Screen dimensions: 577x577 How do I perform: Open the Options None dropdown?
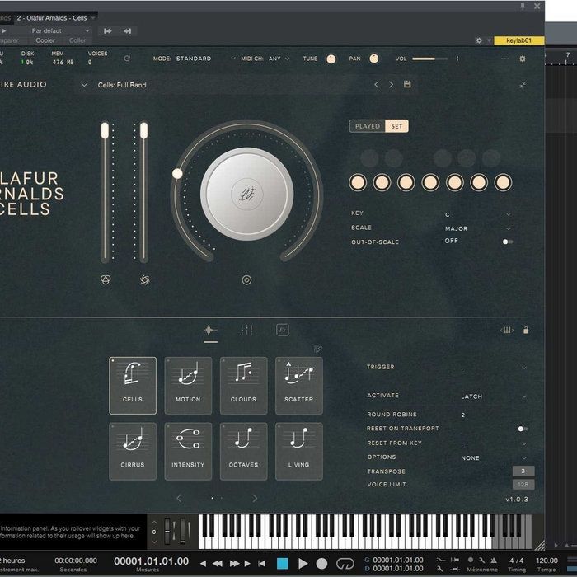[x=493, y=458]
